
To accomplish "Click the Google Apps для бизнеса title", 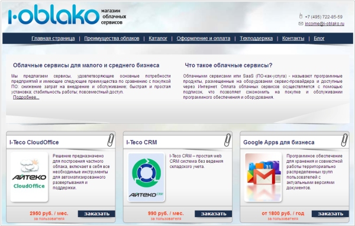I will point(279,142).
